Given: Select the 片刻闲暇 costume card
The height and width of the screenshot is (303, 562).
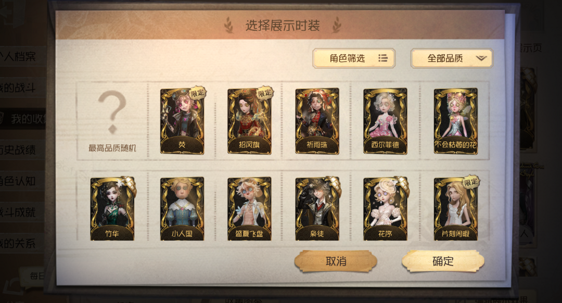Looking at the screenshot, I should click(455, 209).
